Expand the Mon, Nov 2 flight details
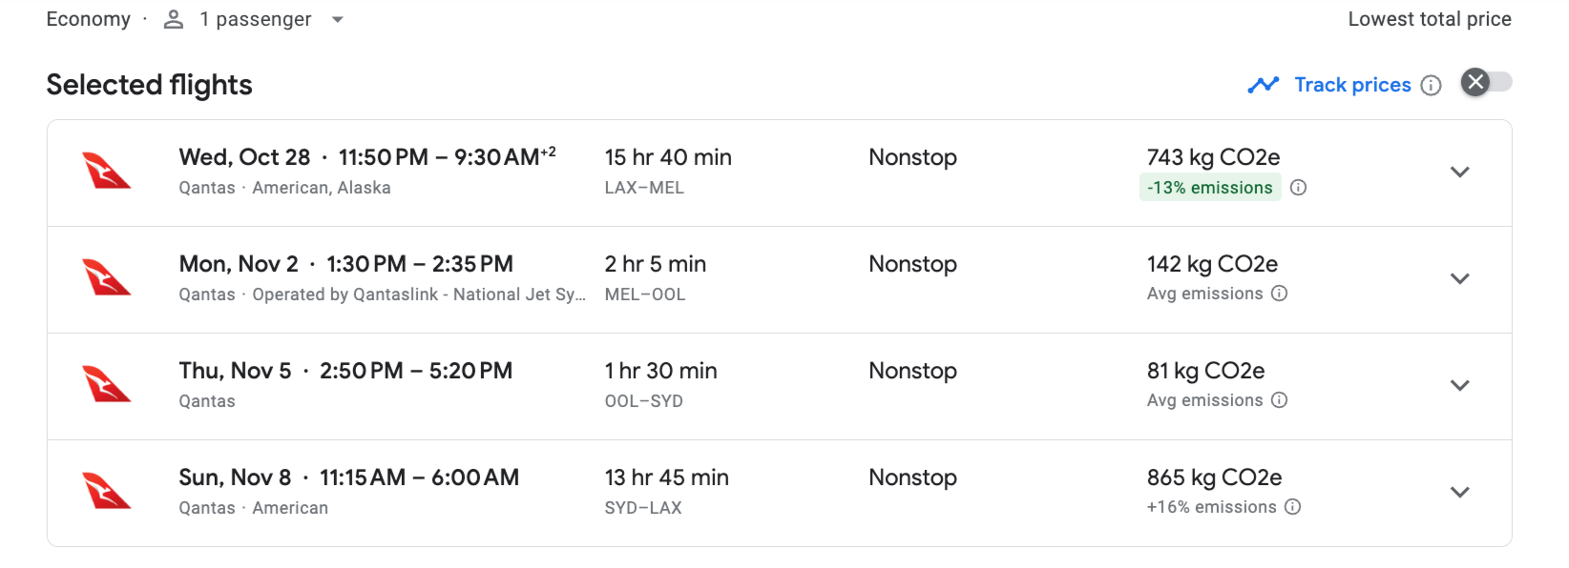The image size is (1569, 568). point(1459,279)
